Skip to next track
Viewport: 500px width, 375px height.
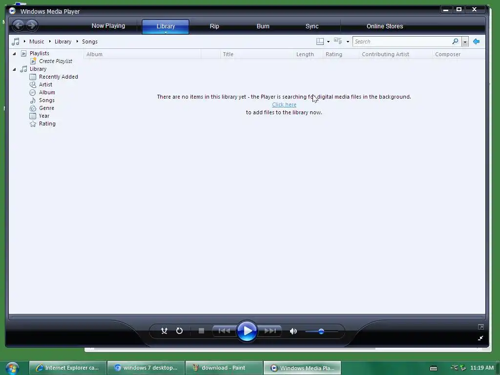[270, 331]
